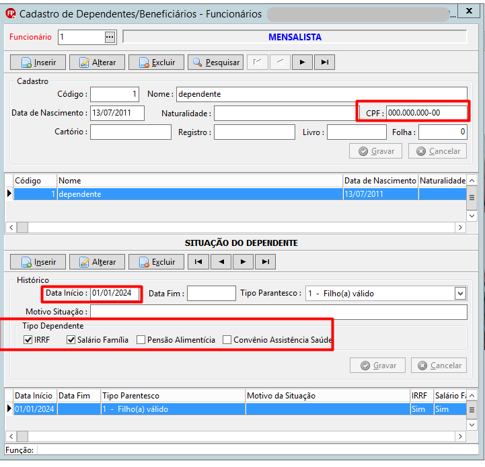Click the Cartório input field
This screenshot has width=485, height=467.
point(130,132)
